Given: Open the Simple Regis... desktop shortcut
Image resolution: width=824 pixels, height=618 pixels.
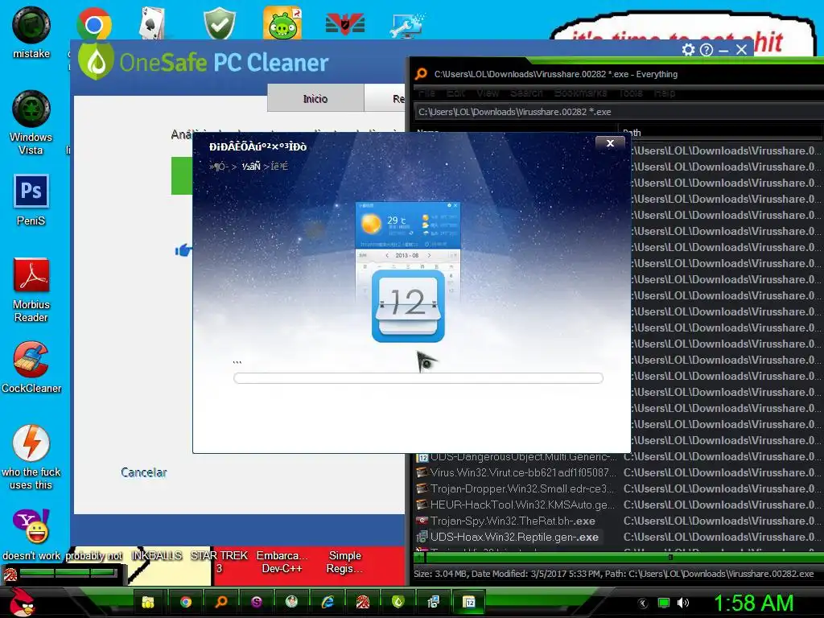Looking at the screenshot, I should (x=344, y=562).
